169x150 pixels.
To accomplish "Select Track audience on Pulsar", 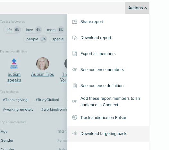I will click(x=108, y=118).
